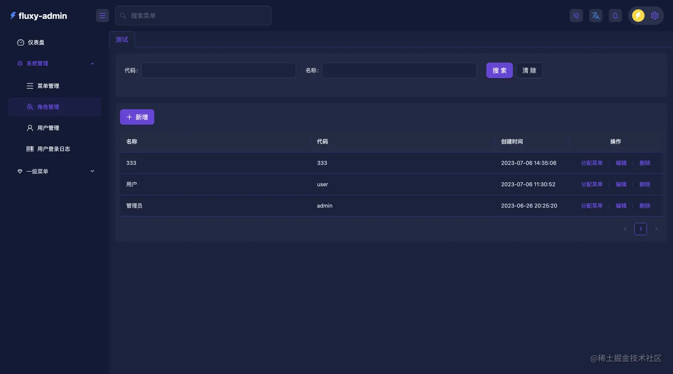The width and height of the screenshot is (673, 374).
Task: Click the 代码 filter input
Action: 219,71
